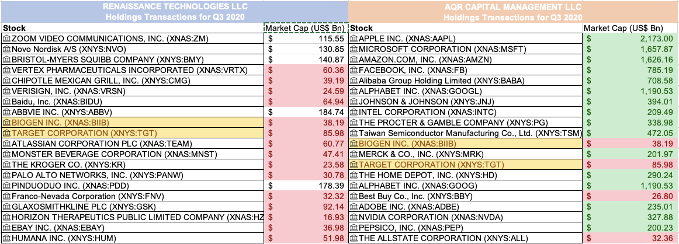This screenshot has height=244, width=679.
Task: Select highlighted BIOGEN INC. cell in AQR table
Action: (466, 144)
